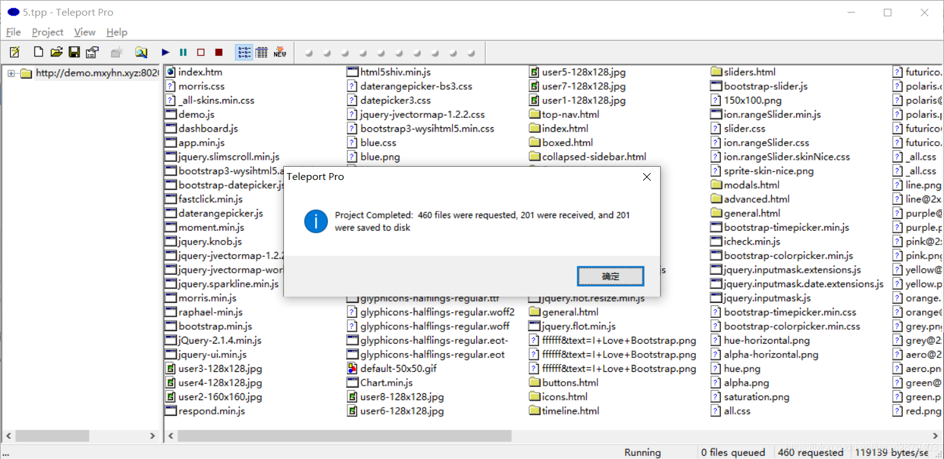Viewport: 944px width, 459px height.
Task: Select fastclick.min.js file
Action: click(x=204, y=199)
